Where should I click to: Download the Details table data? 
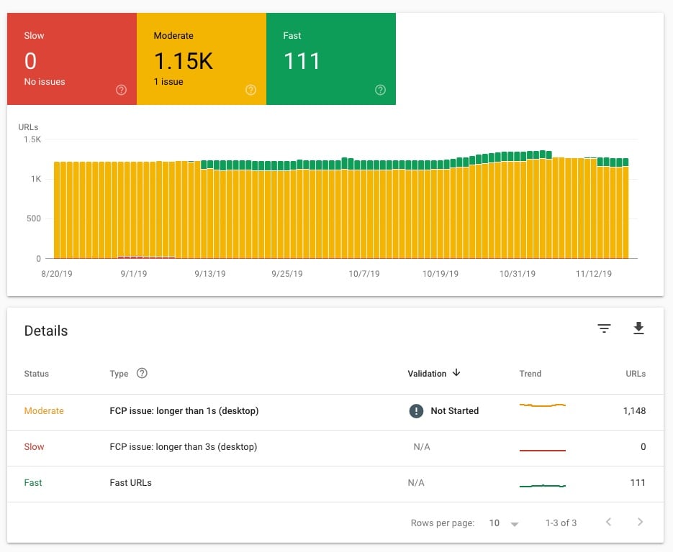coord(638,328)
